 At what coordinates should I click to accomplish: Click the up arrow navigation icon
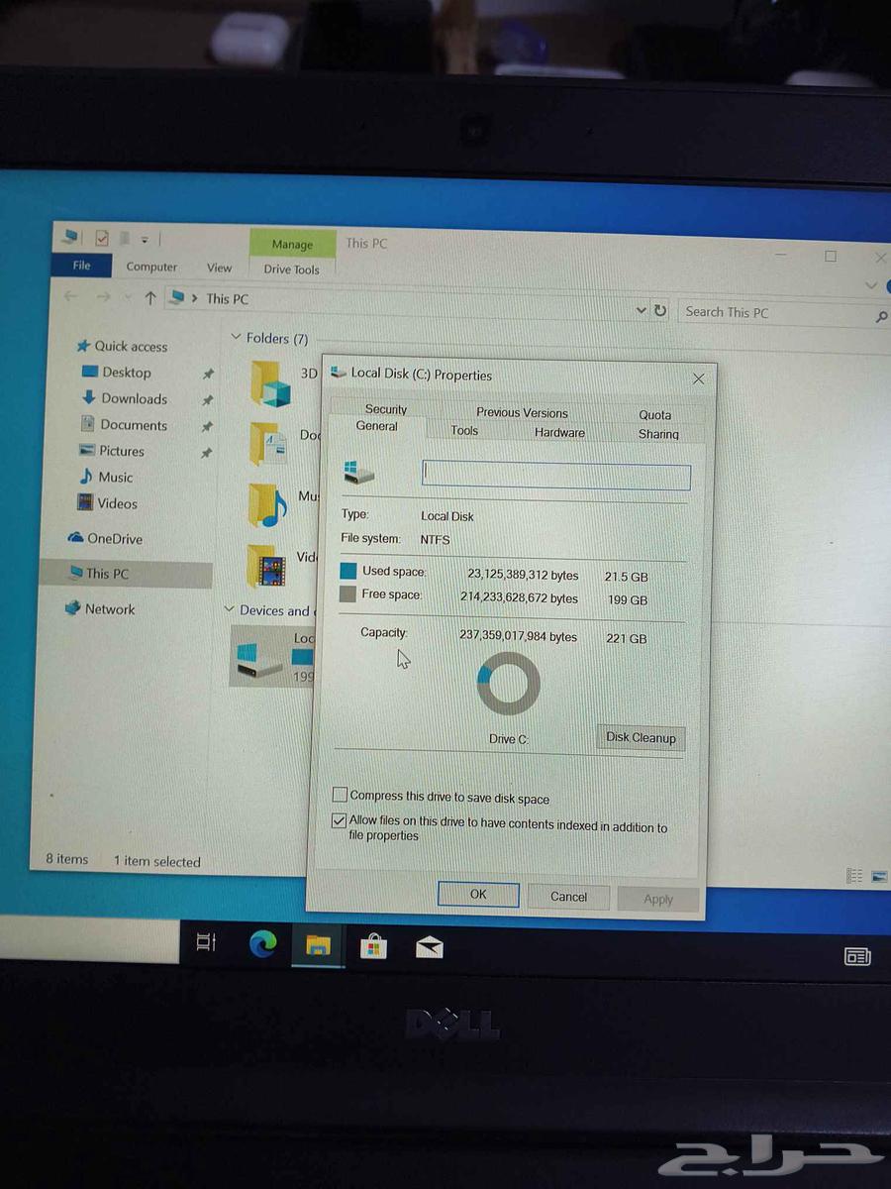point(149,297)
